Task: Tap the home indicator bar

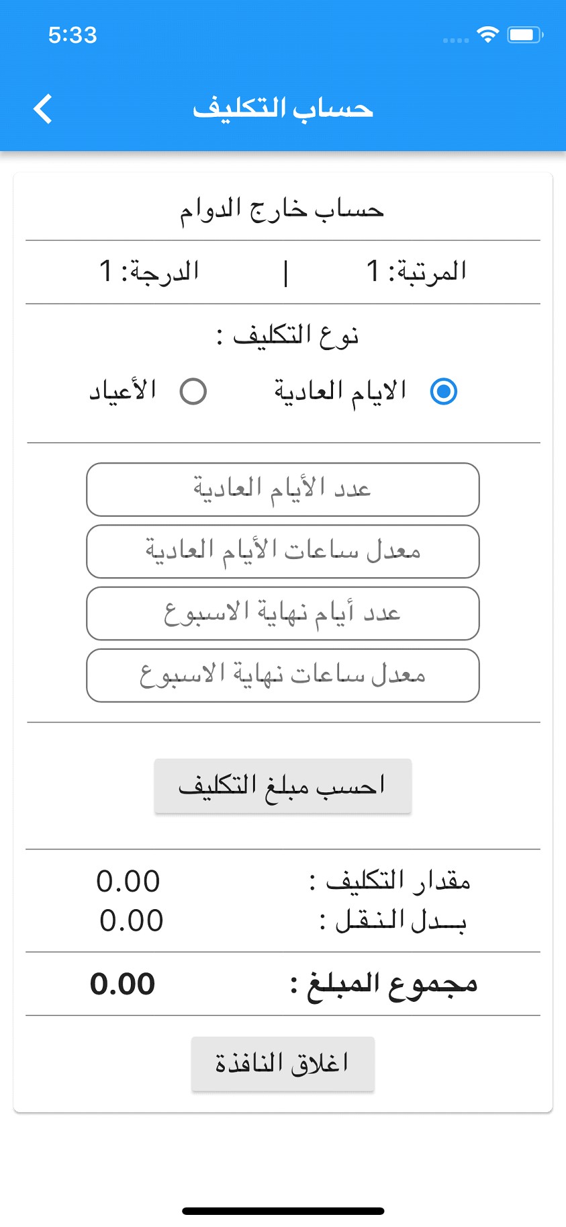Action: [x=283, y=1211]
